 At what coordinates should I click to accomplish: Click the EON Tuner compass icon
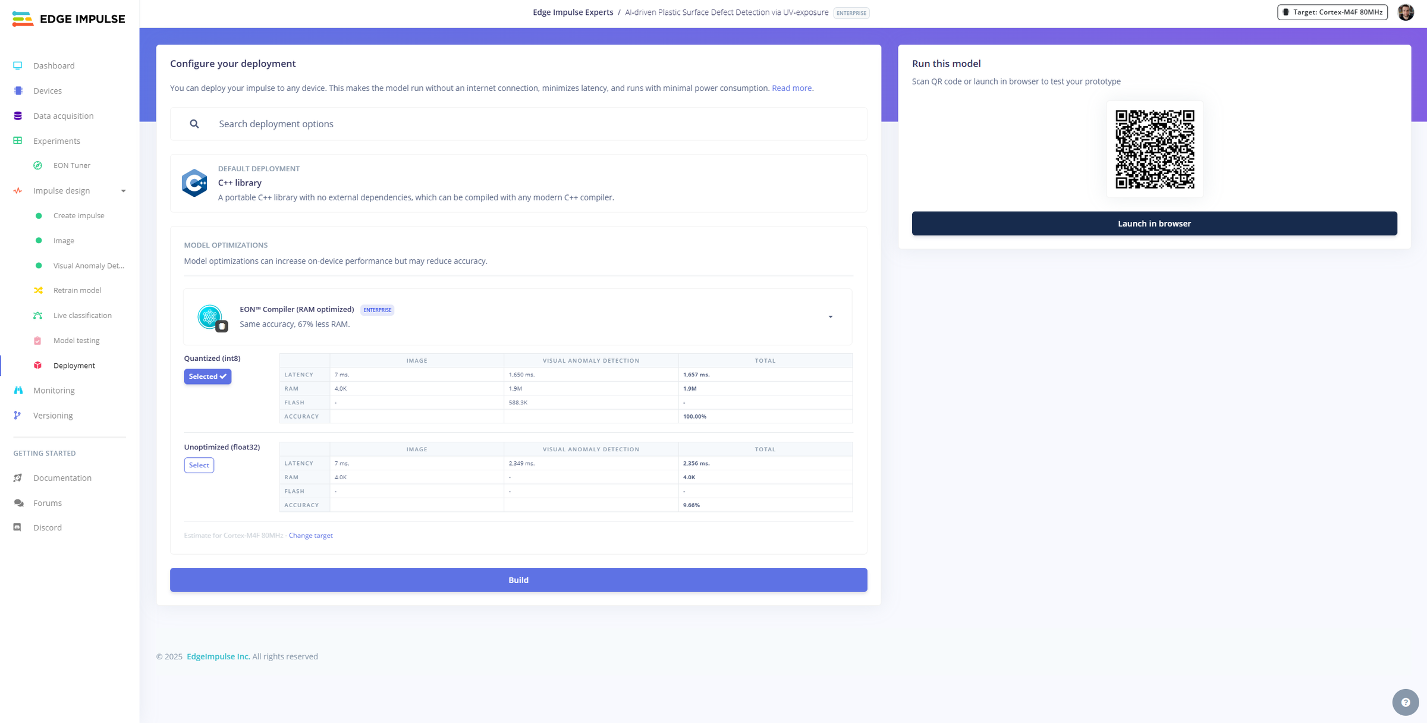[x=38, y=165]
